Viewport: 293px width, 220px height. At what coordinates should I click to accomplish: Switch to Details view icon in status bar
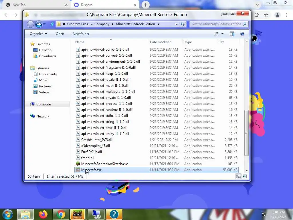[238, 176]
